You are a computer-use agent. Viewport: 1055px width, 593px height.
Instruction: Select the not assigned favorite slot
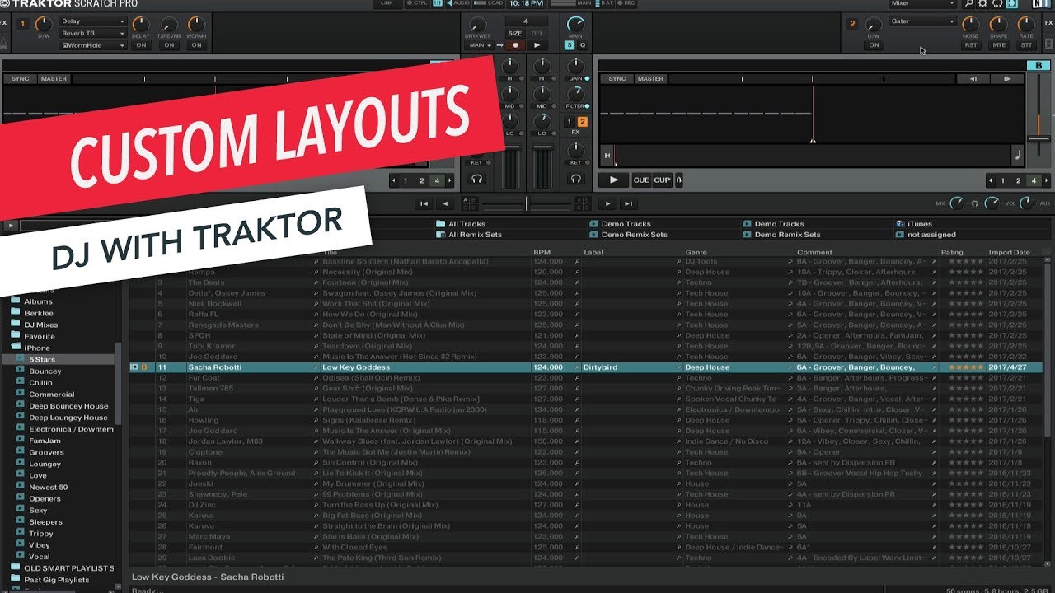(x=926, y=235)
